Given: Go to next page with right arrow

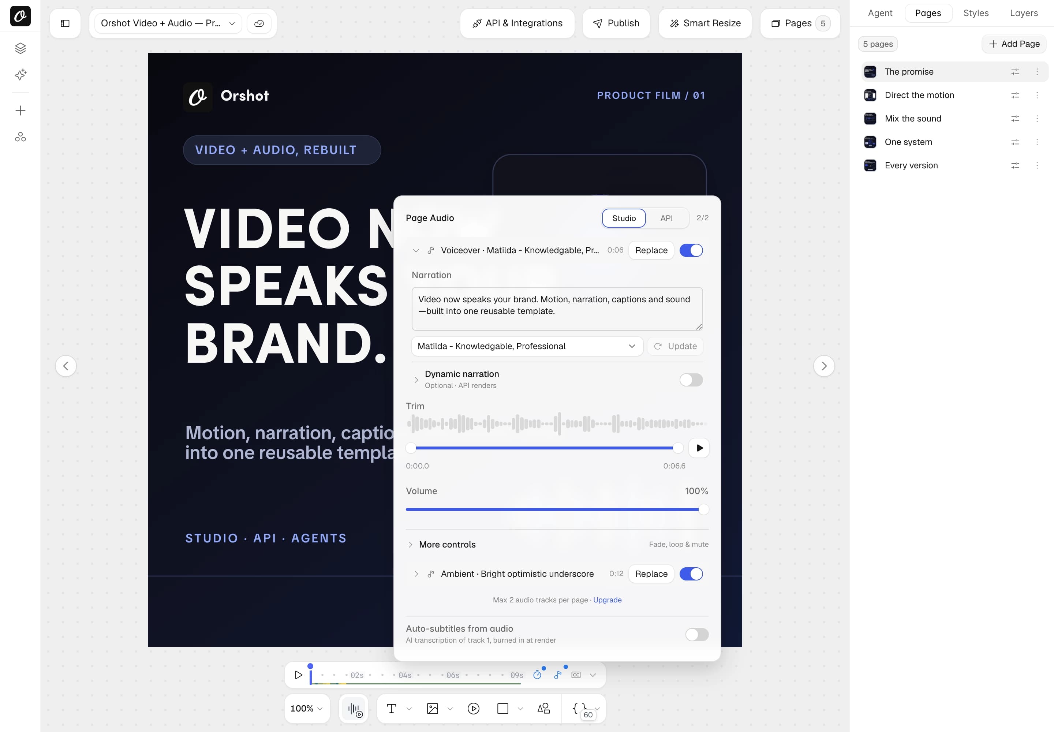Looking at the screenshot, I should pos(824,366).
